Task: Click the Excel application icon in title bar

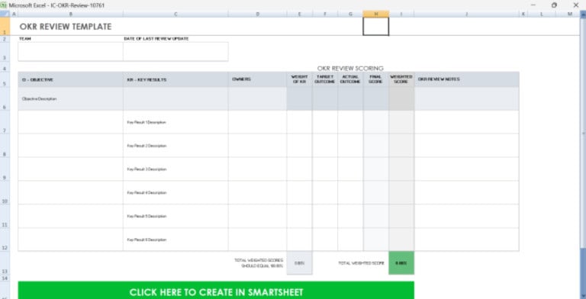Action: click(x=3, y=5)
